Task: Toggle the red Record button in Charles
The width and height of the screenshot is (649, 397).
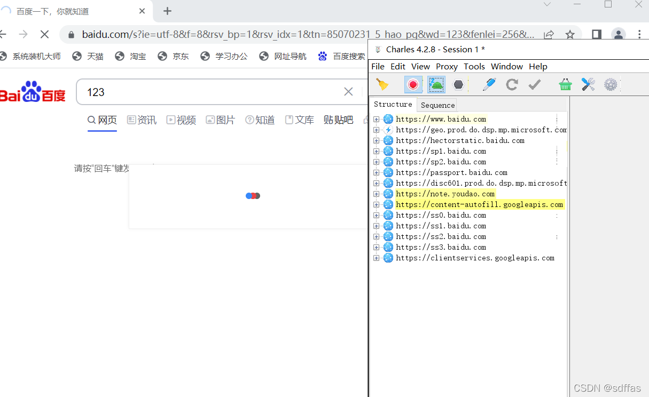Action: pyautogui.click(x=413, y=84)
